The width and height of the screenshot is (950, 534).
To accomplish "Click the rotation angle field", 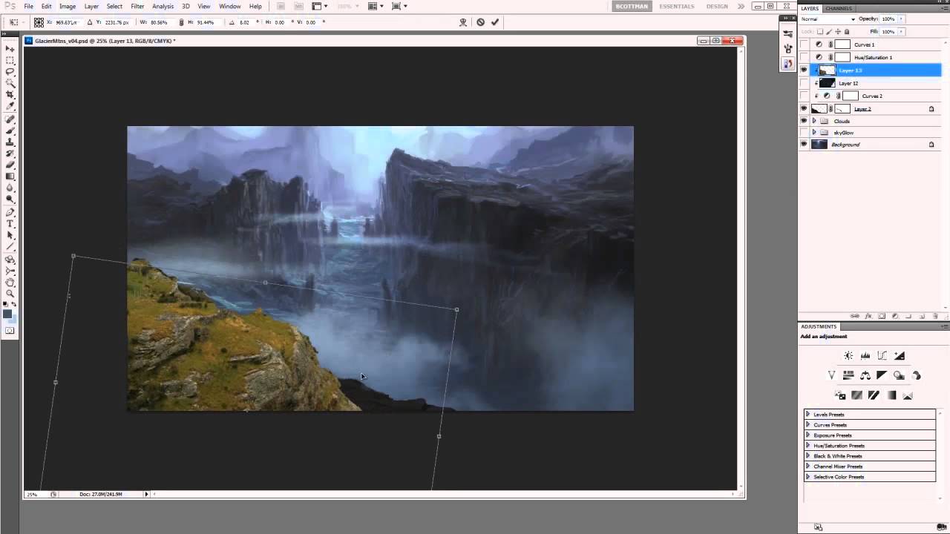I will pos(245,22).
